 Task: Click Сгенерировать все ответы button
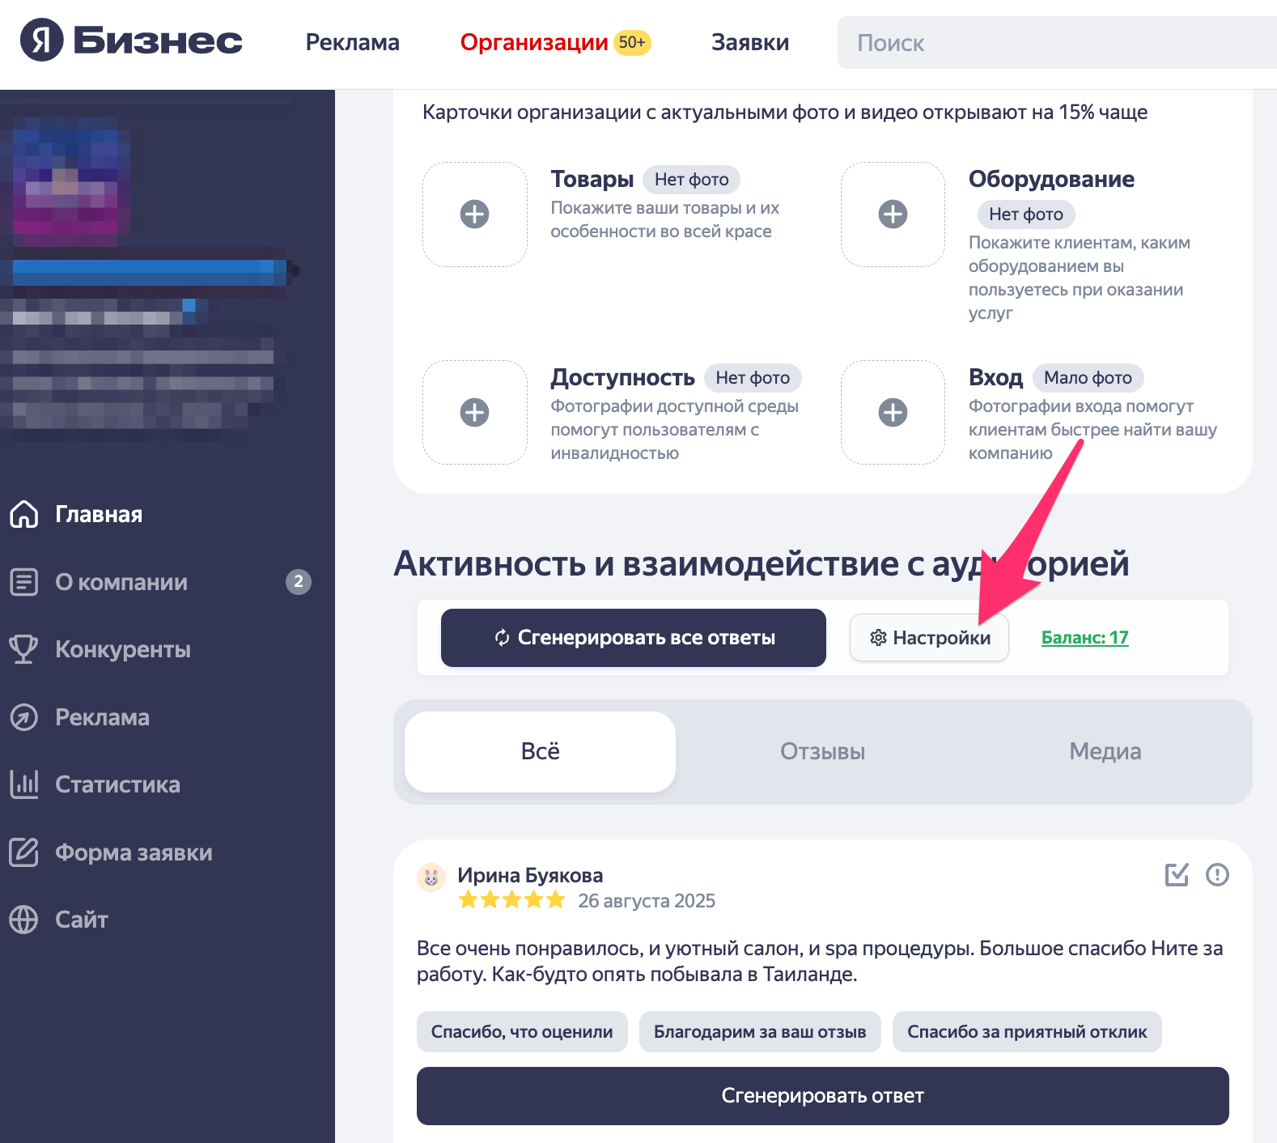pos(634,638)
